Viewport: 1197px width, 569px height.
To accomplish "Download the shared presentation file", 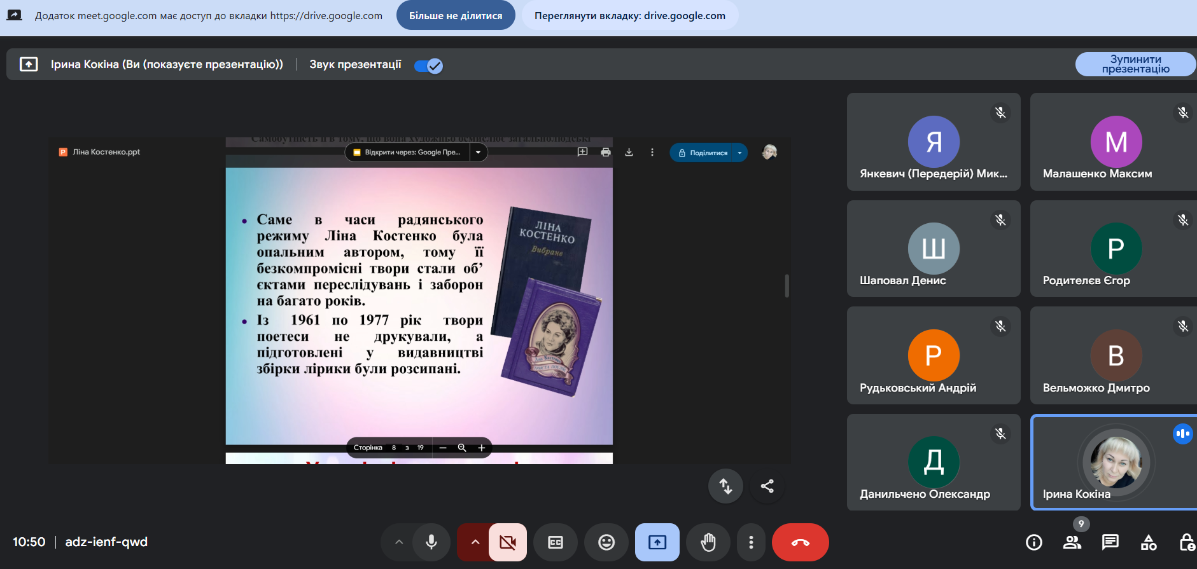I will (629, 153).
